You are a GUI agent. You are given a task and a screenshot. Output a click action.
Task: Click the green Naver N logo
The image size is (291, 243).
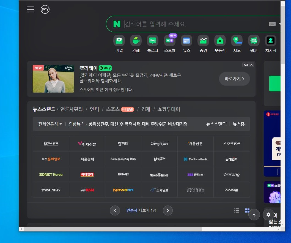click(117, 24)
